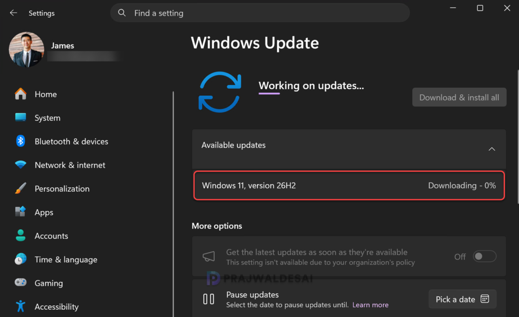
Task: Open Bluetooth & devices settings
Action: pos(71,142)
